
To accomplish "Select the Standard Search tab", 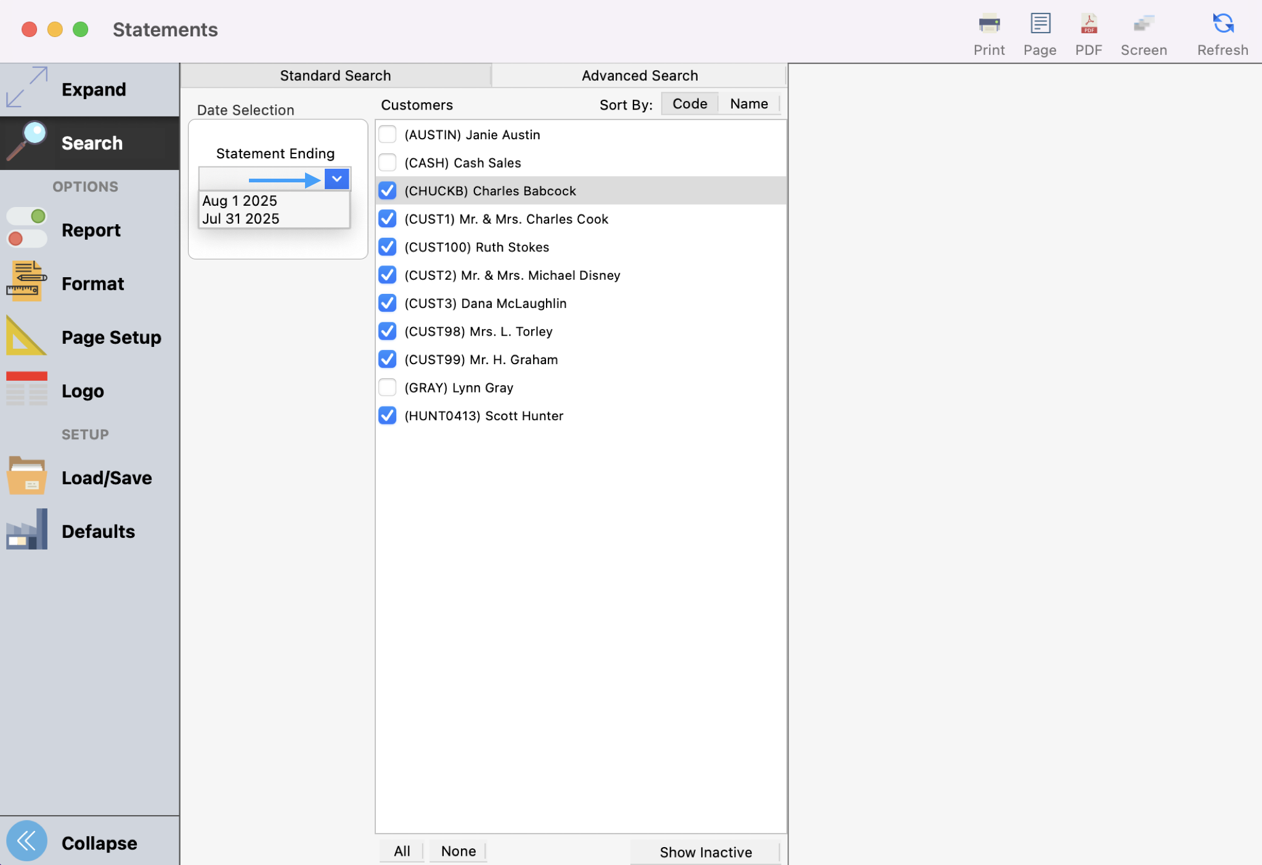I will (335, 75).
